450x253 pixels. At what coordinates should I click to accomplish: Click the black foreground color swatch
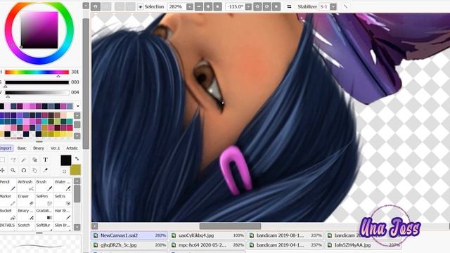tap(65, 160)
